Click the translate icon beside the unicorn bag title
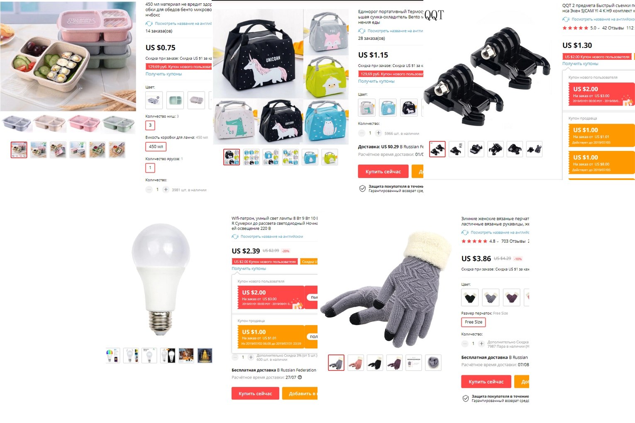This screenshot has width=635, height=423. point(362,31)
